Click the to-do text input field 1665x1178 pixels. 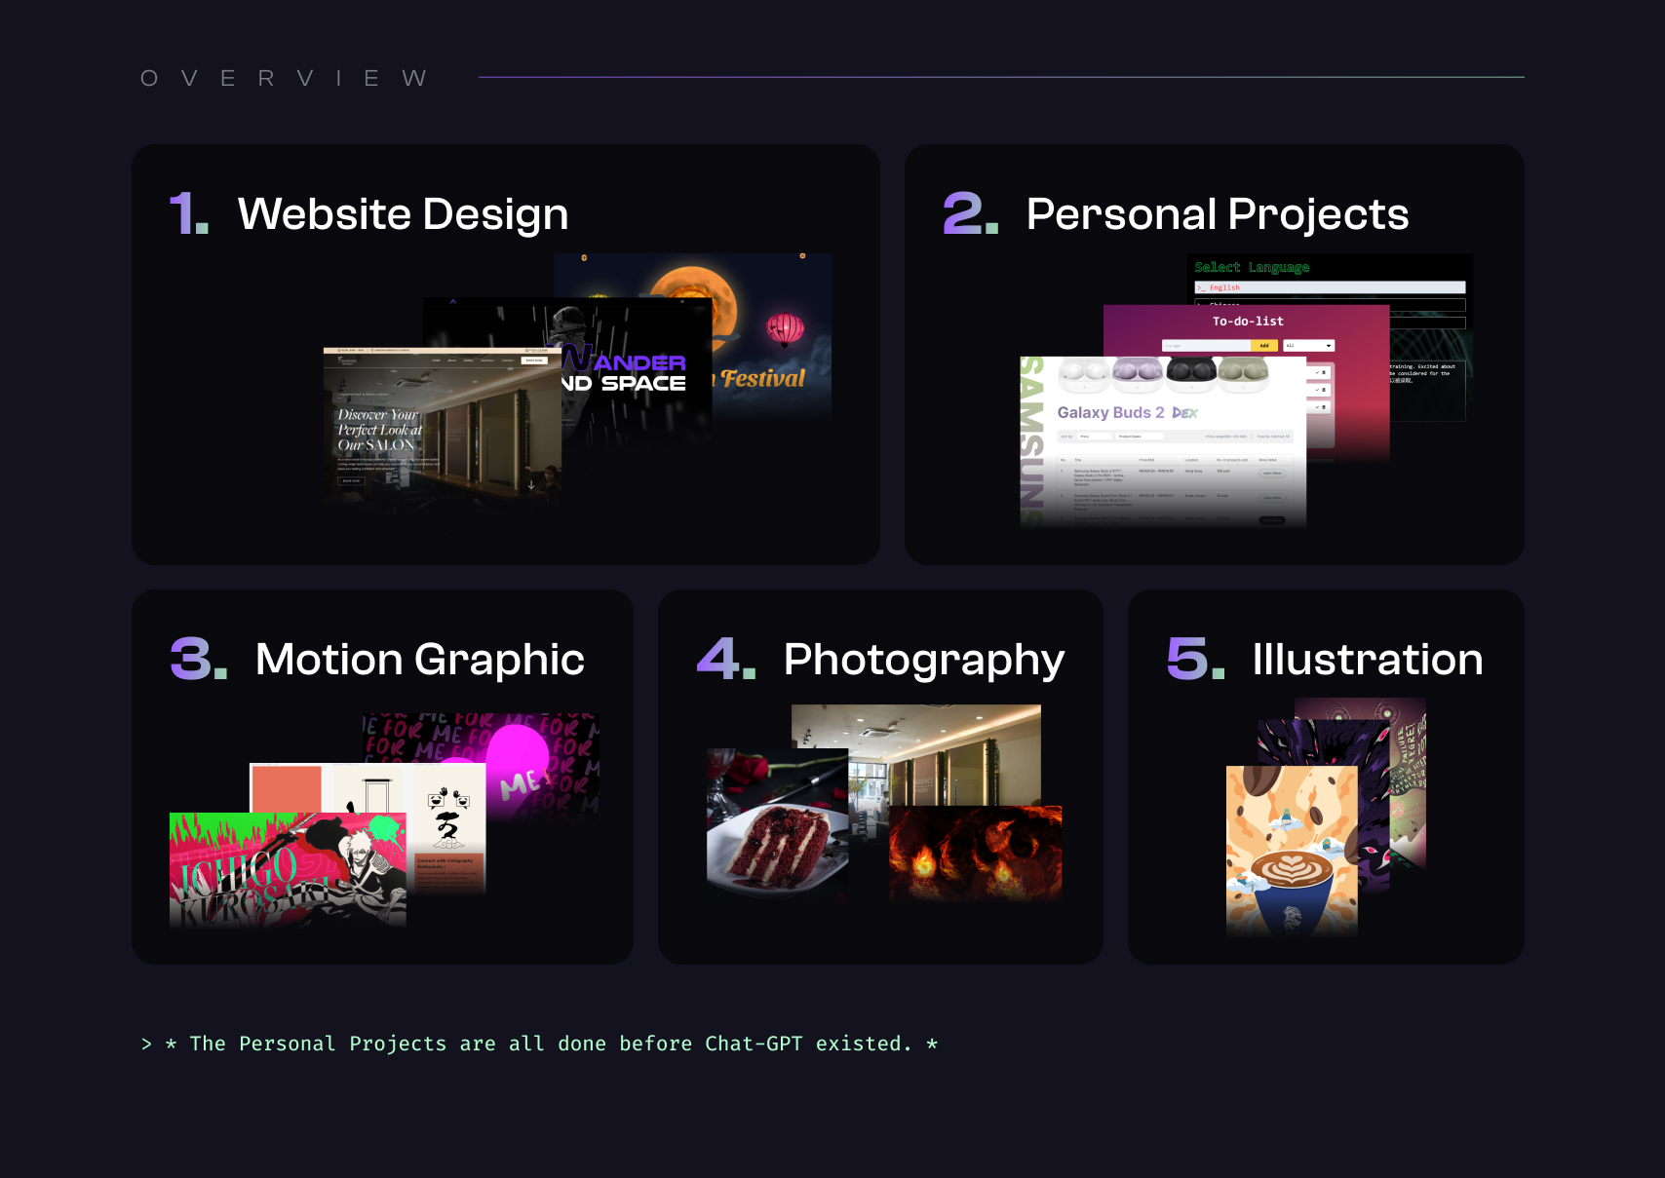1205,346
